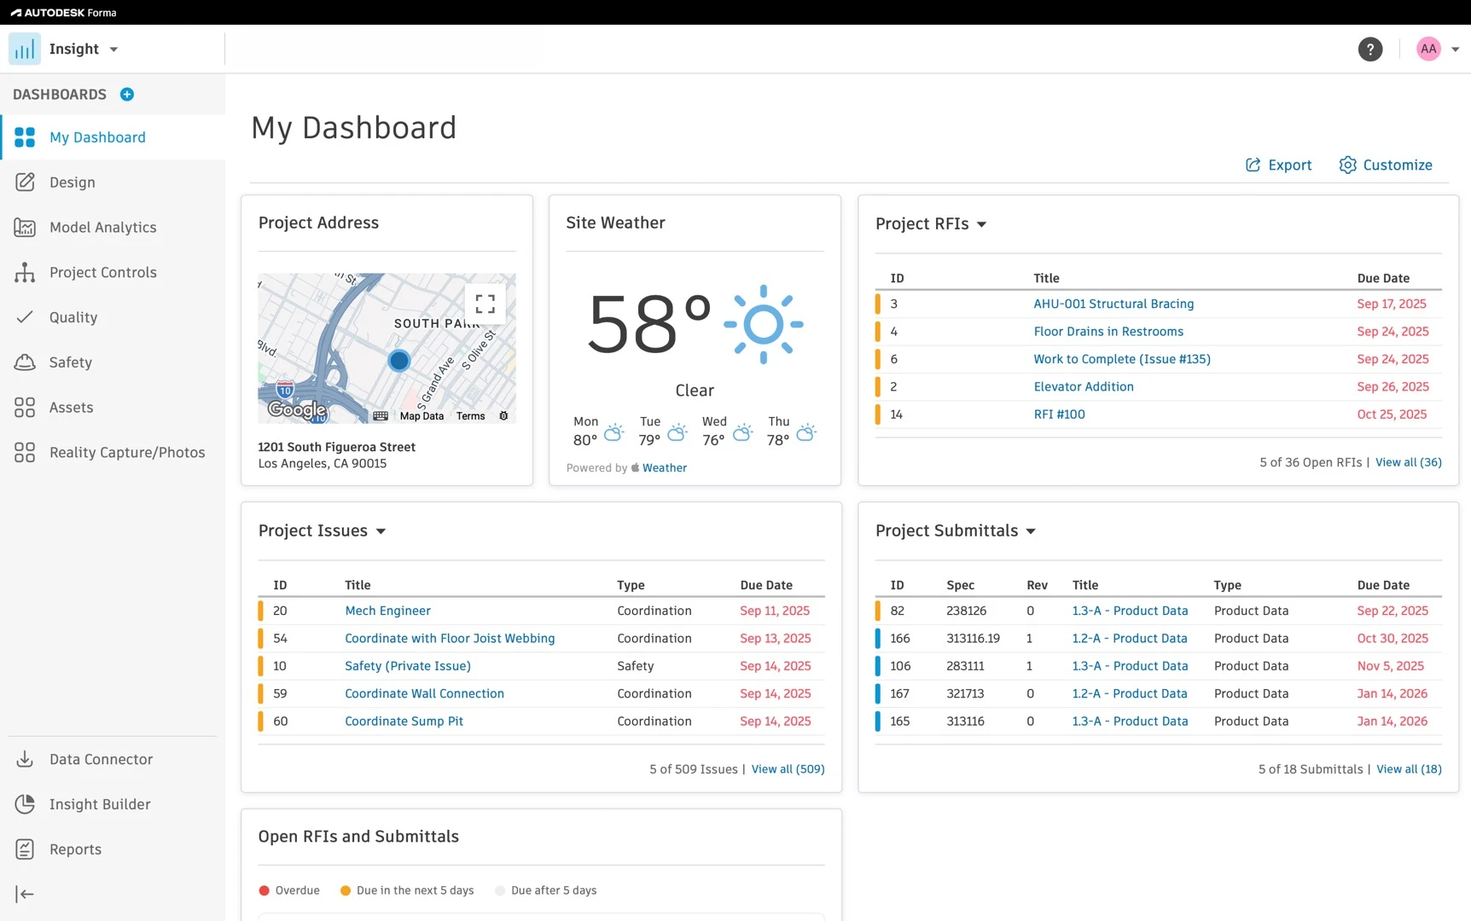
Task: Open the help question mark icon
Action: click(x=1370, y=49)
